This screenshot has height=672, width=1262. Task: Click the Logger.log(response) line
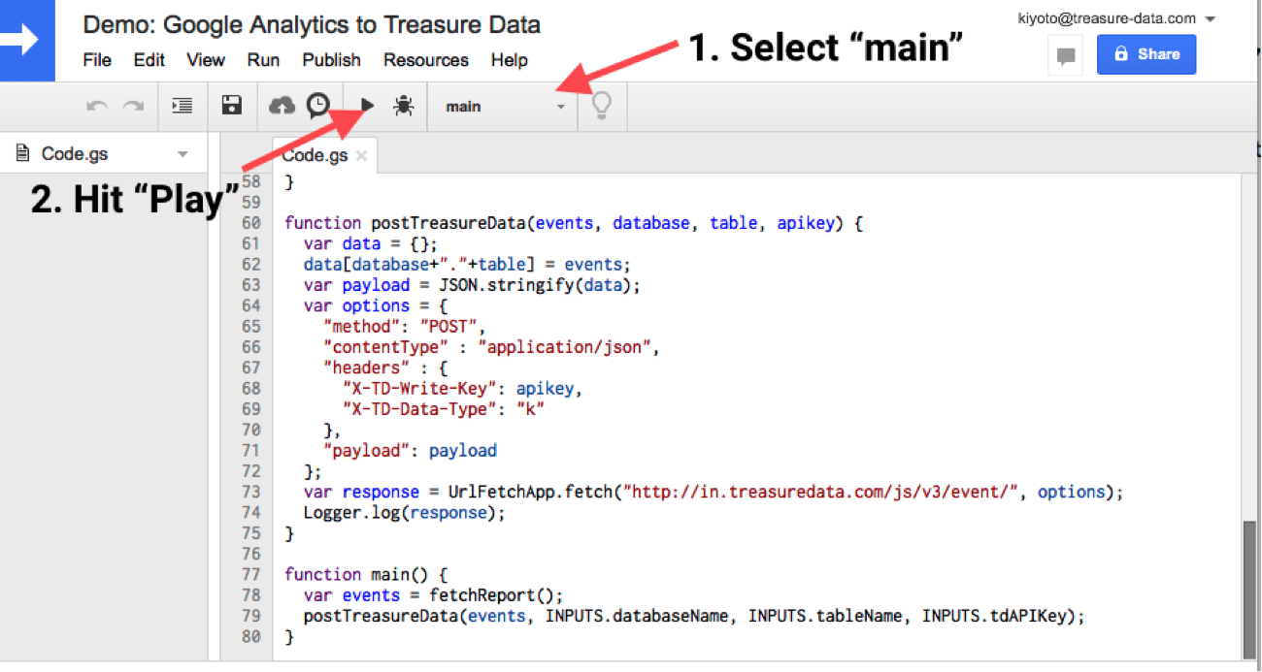[405, 513]
